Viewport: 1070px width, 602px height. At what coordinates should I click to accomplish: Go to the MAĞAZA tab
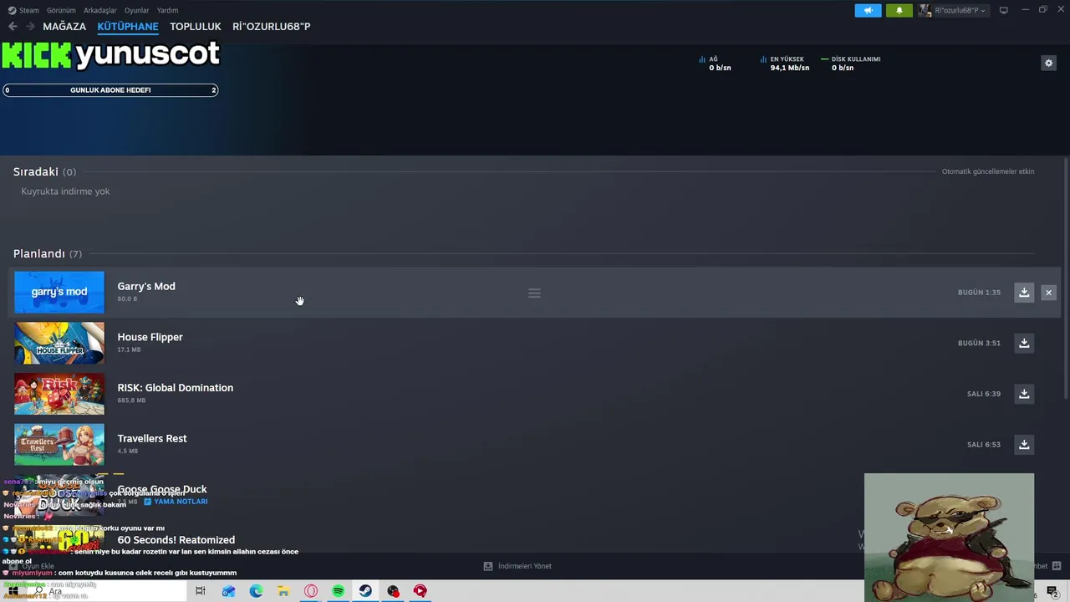64,27
